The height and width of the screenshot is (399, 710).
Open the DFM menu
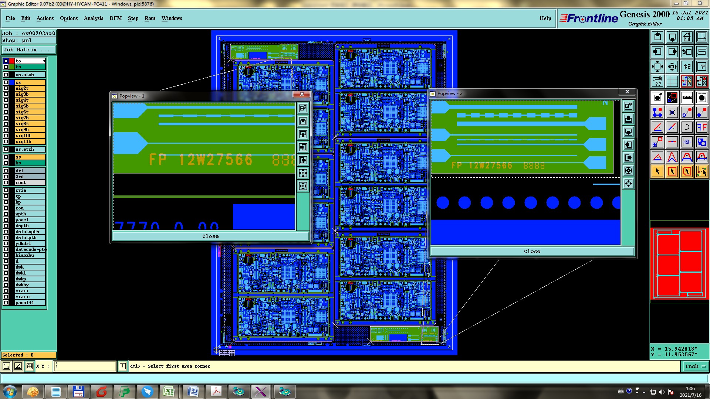click(x=115, y=18)
